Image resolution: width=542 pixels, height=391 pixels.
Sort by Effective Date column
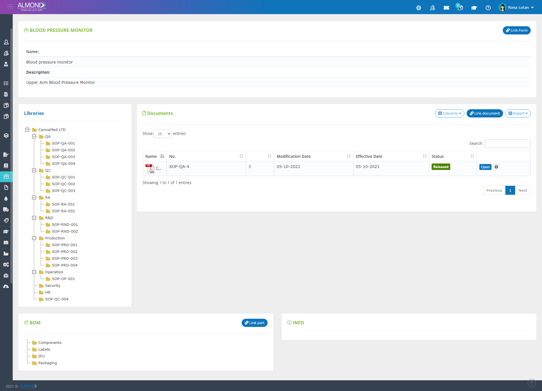coord(391,156)
